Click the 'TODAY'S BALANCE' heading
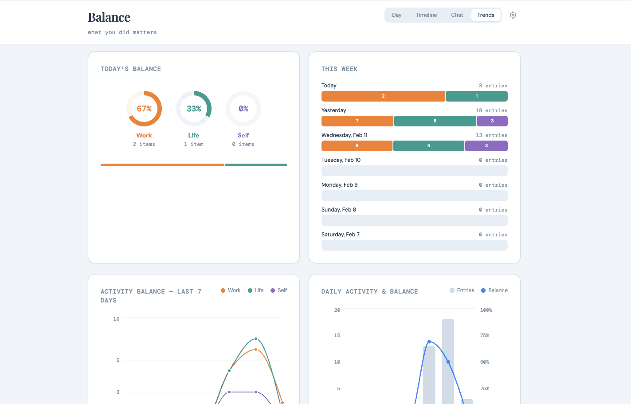Image resolution: width=631 pixels, height=404 pixels. 131,69
